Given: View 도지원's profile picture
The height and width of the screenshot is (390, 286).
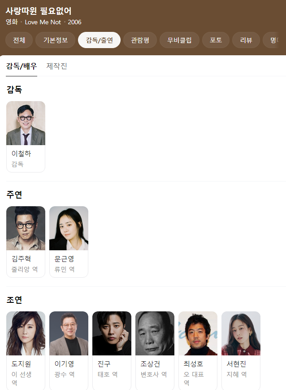Looking at the screenshot, I should coord(26,333).
